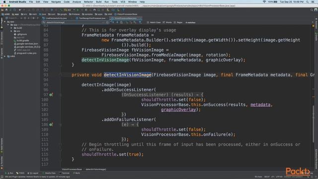Click the Run app green play icon

[78, 10]
